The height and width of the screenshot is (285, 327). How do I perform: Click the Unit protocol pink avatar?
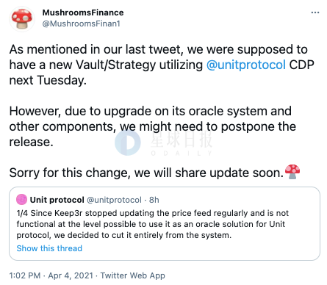(21, 199)
